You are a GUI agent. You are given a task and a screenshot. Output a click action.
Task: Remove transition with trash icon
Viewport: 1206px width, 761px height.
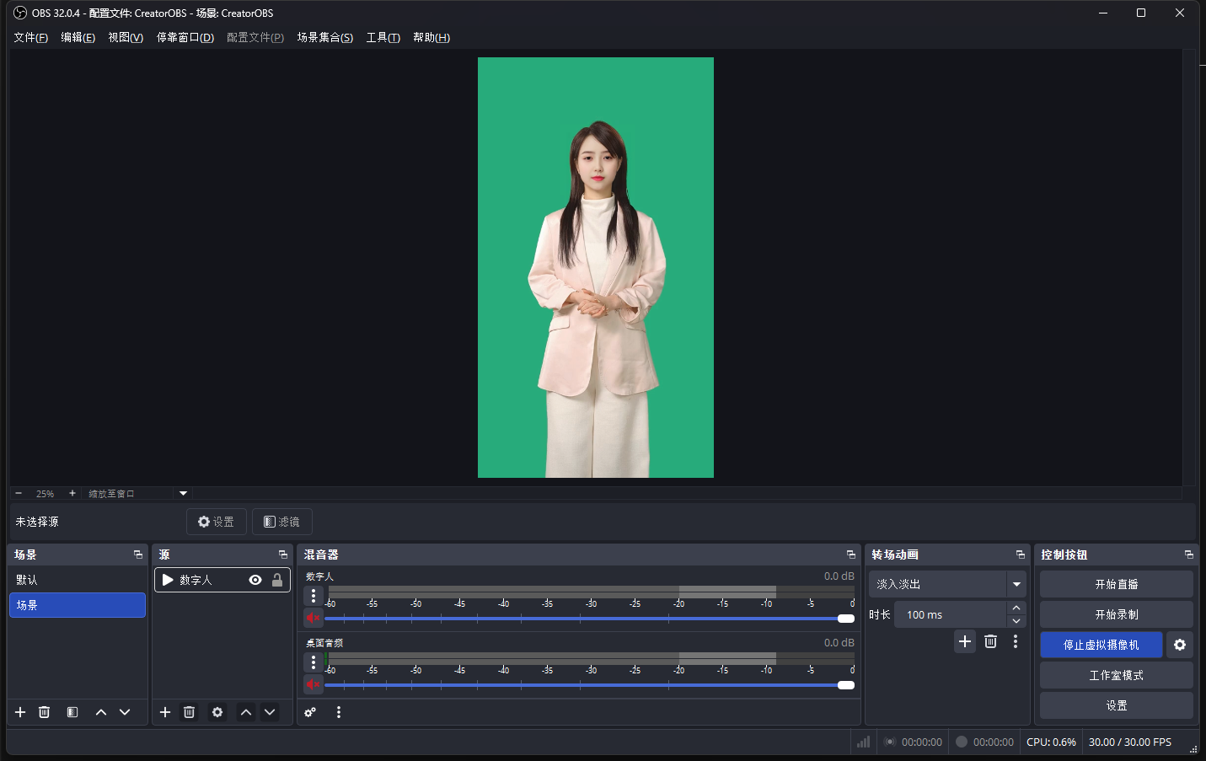pyautogui.click(x=990, y=641)
